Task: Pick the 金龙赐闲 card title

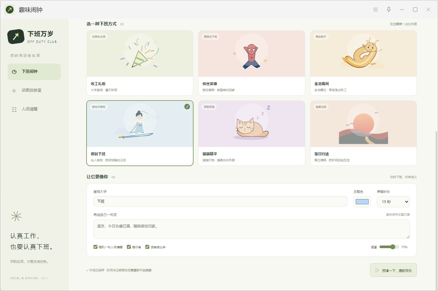Action: (x=321, y=84)
